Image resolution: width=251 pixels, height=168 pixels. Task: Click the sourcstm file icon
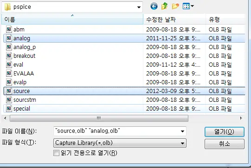[9, 100]
